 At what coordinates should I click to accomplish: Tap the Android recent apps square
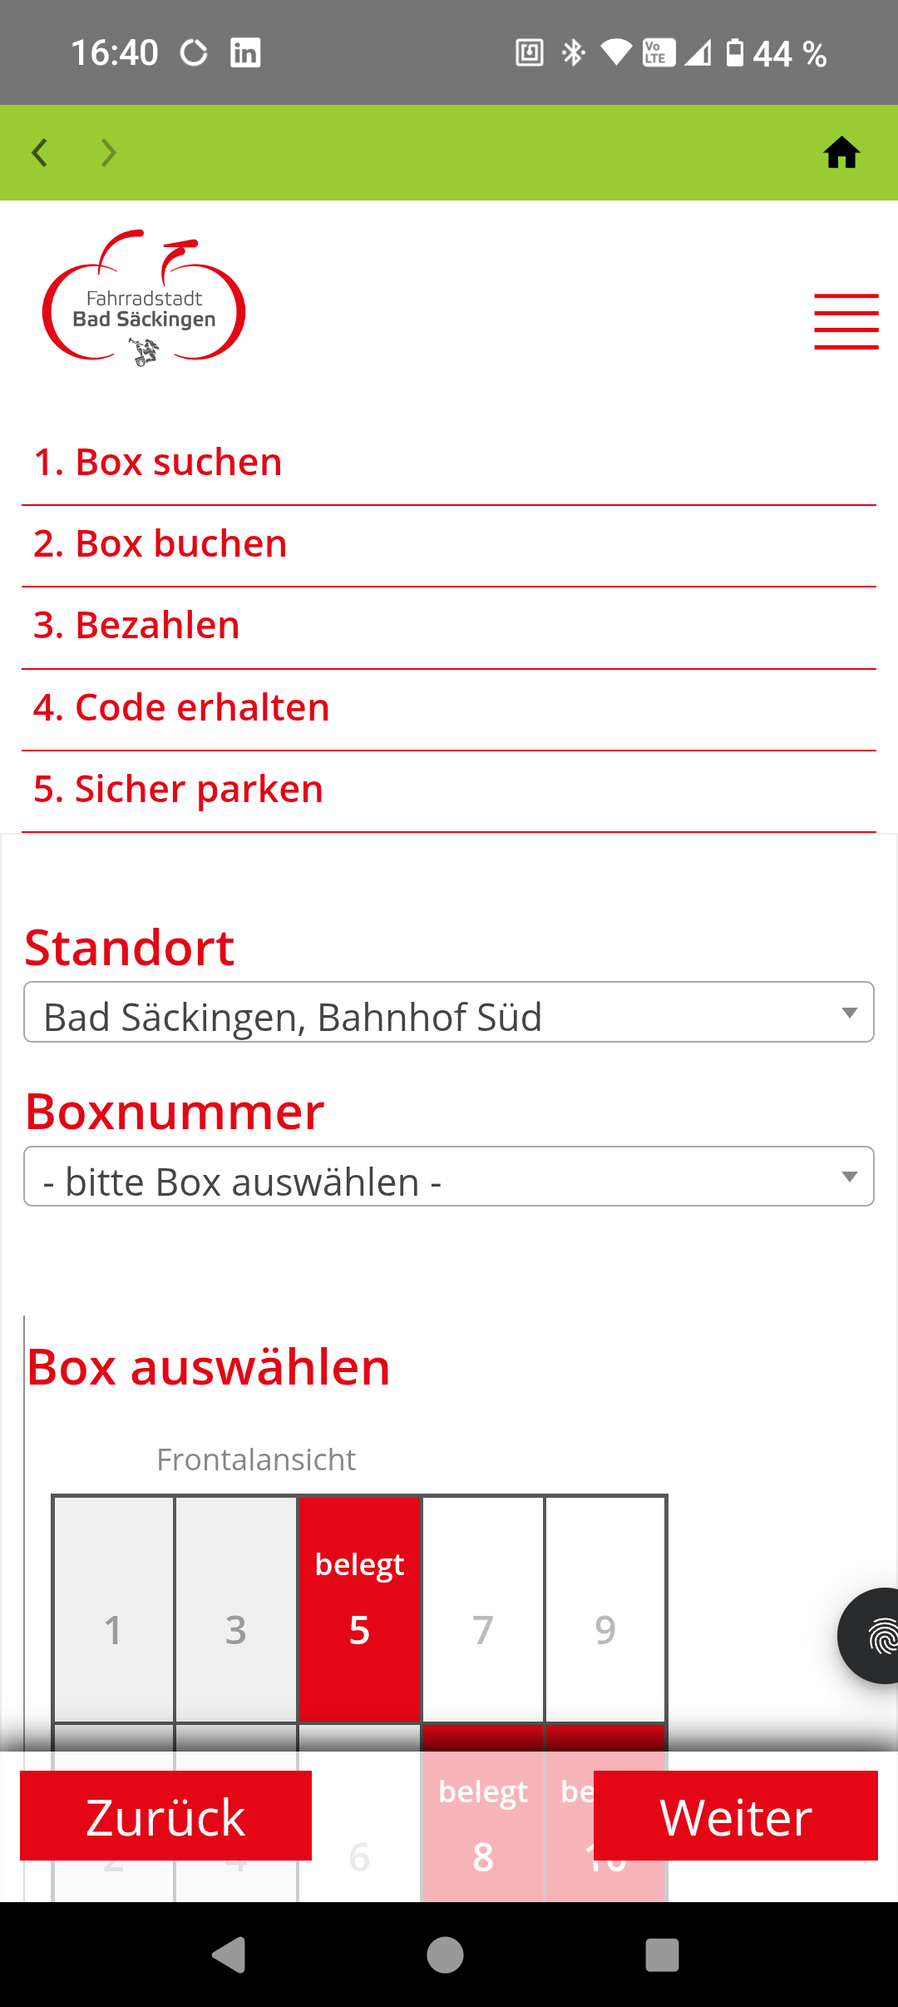coord(662,1955)
